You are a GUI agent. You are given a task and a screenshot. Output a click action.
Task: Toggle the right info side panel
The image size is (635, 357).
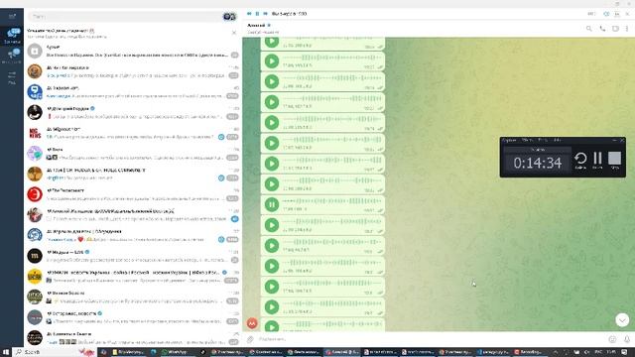(x=615, y=29)
